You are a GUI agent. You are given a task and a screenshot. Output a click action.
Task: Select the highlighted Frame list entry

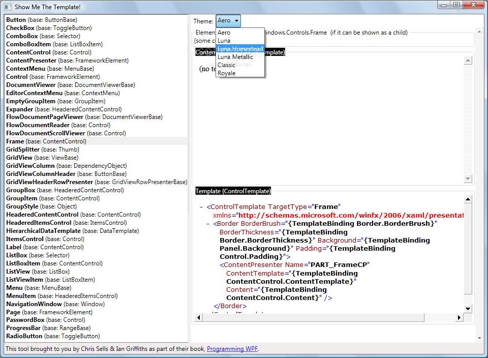pos(97,141)
